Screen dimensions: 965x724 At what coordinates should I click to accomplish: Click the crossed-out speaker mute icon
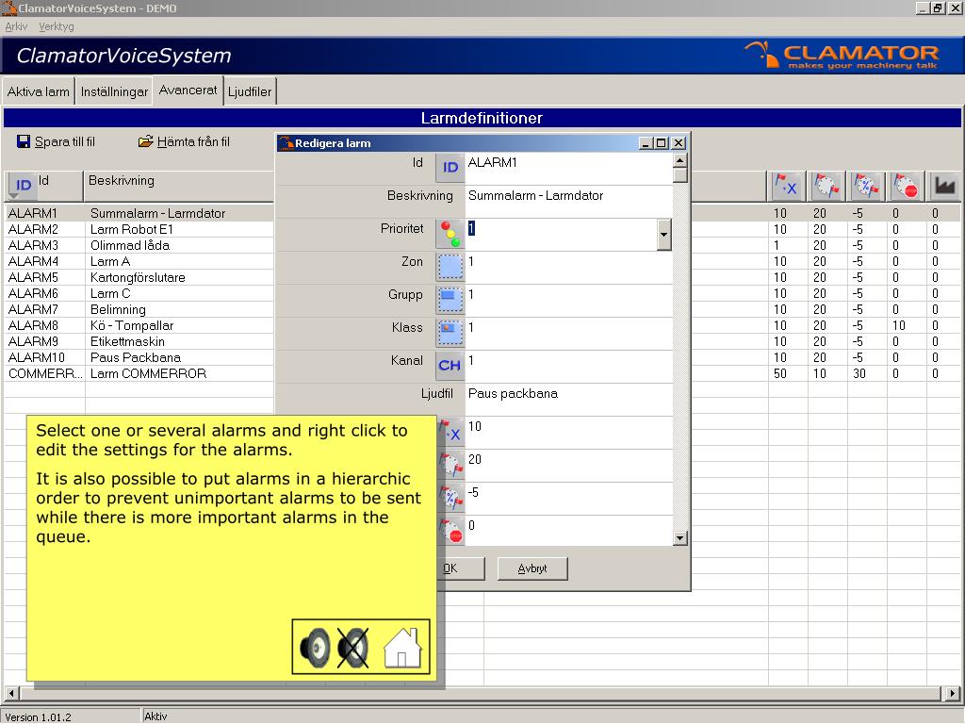pyautogui.click(x=353, y=648)
